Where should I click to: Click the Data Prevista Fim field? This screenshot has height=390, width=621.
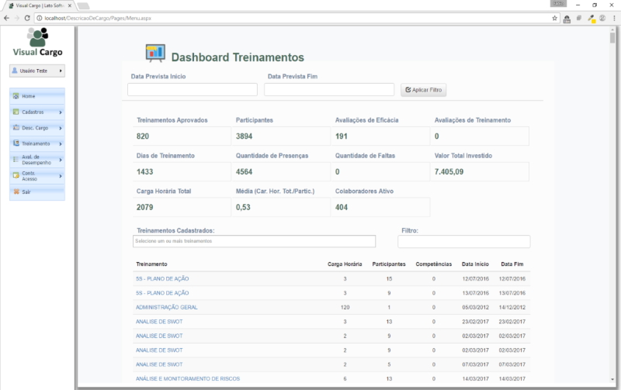click(329, 89)
